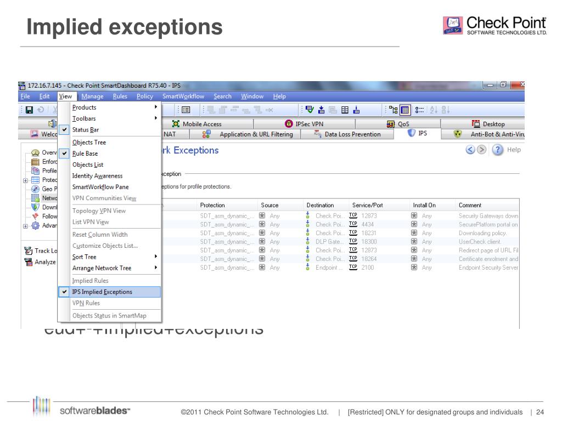Select the 'UserCheck client.' comment cell
Screen dimensions: 562x421
[x=480, y=242]
